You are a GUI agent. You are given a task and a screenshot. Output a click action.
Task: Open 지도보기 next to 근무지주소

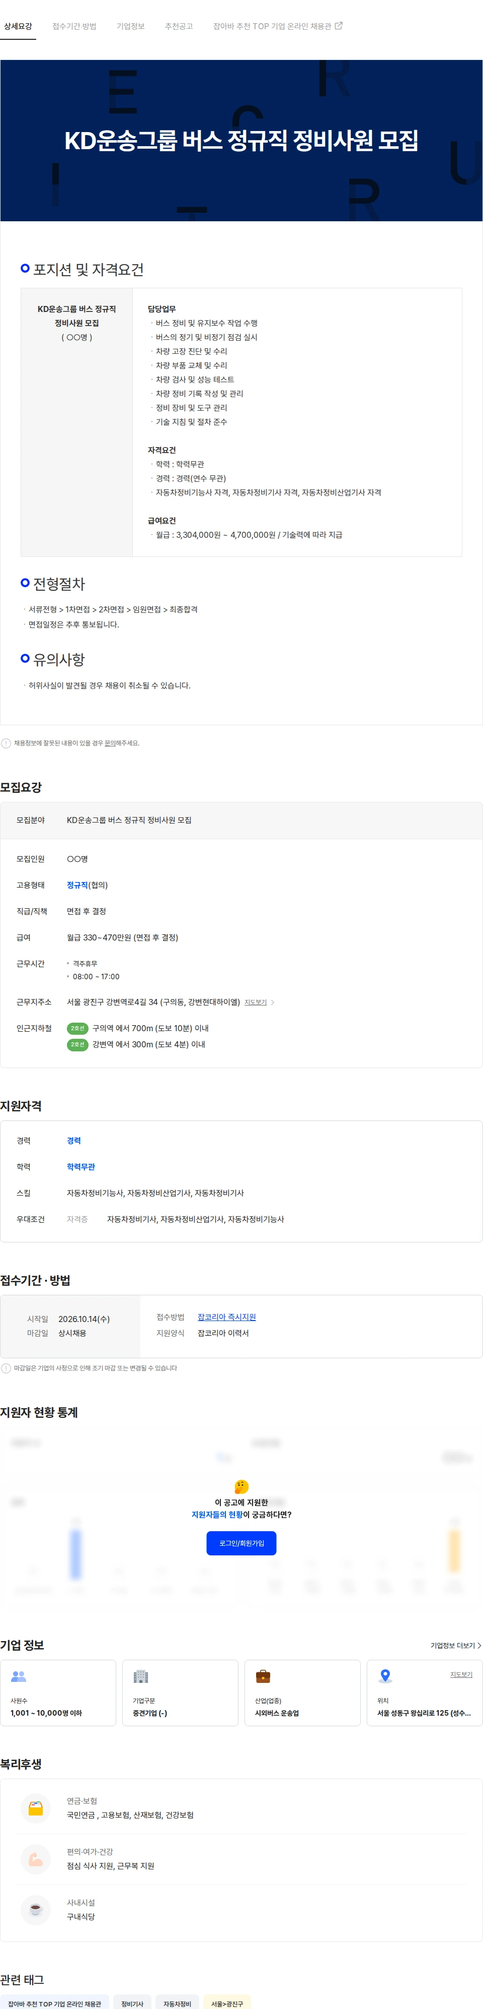(256, 1002)
